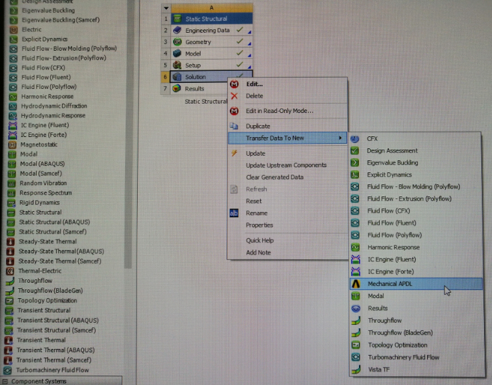Choose Add Note in the context menu
The width and height of the screenshot is (492, 385).
[x=258, y=252]
